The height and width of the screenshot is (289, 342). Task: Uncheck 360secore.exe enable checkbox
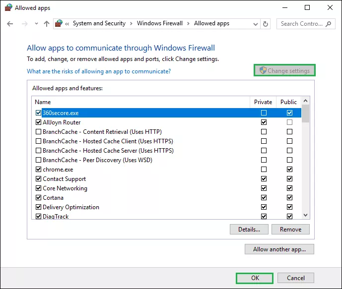[38, 113]
